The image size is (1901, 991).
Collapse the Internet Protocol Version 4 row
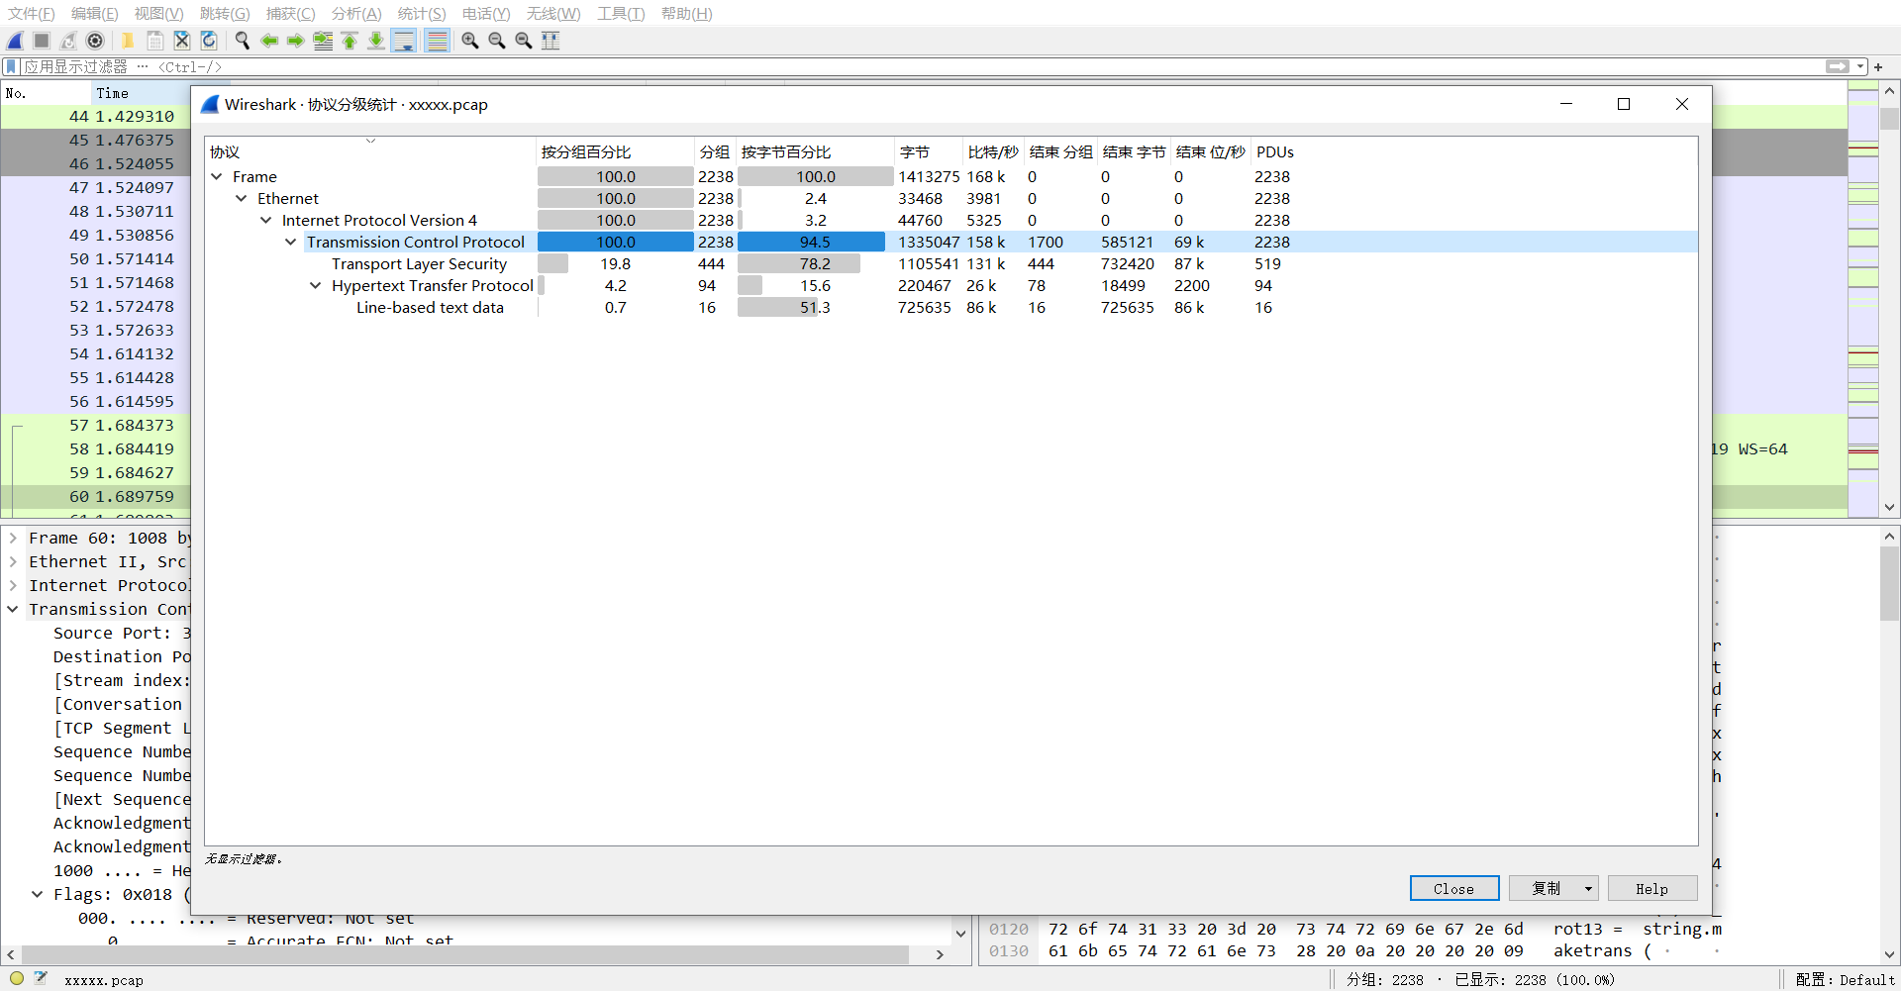266,220
